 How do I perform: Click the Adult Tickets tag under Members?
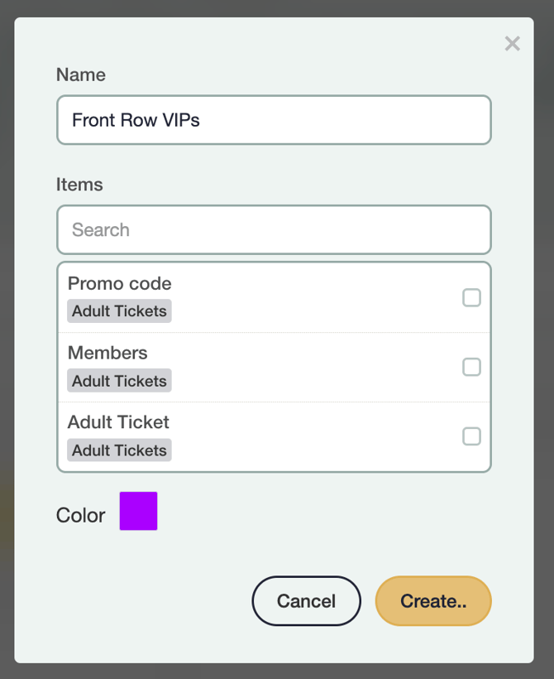pyautogui.click(x=119, y=381)
